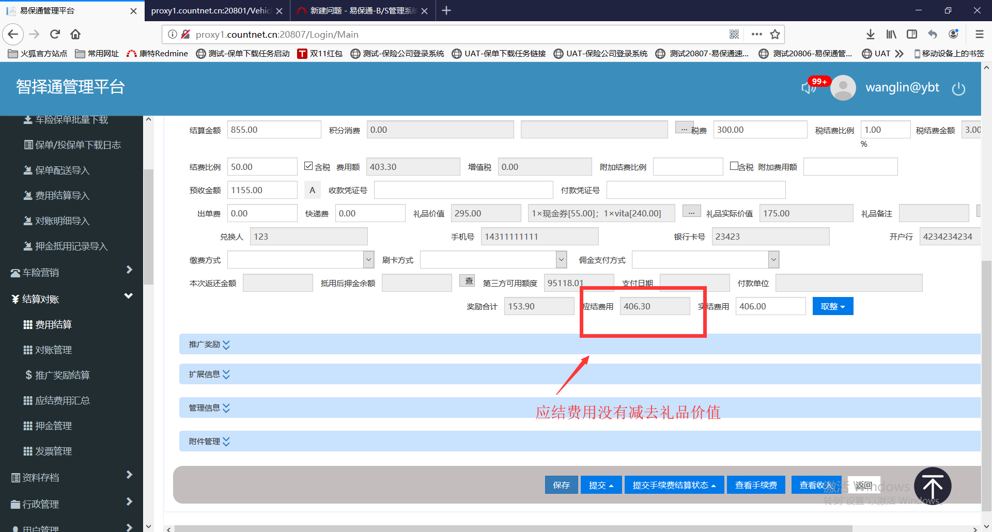Click the 实结费用 input field
The height and width of the screenshot is (532, 992).
(770, 306)
